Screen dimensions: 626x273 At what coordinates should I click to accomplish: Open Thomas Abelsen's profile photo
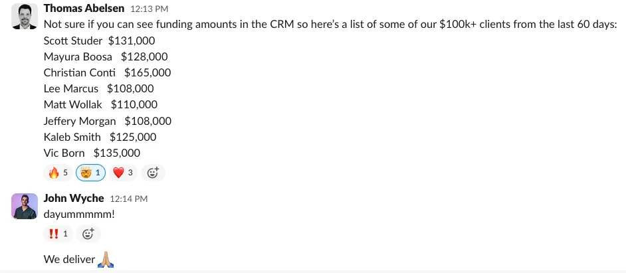click(x=25, y=16)
